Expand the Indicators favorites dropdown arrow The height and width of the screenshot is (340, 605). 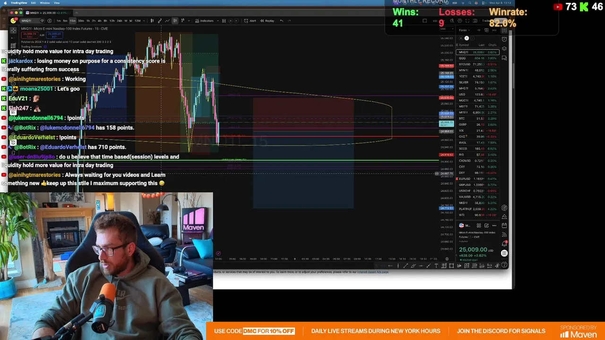click(x=218, y=21)
